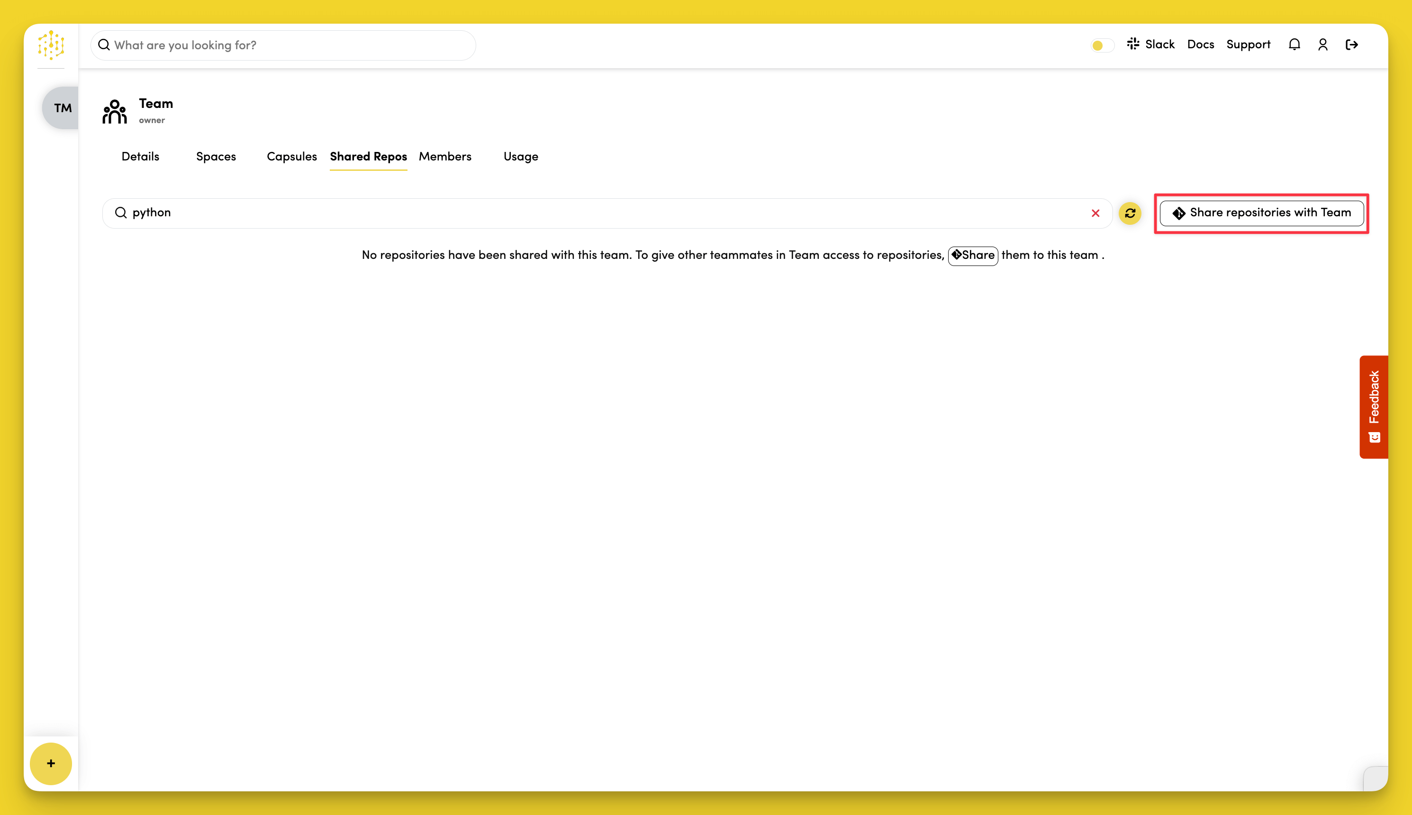The image size is (1412, 815).
Task: Click the inline Share button in message
Action: pos(973,256)
